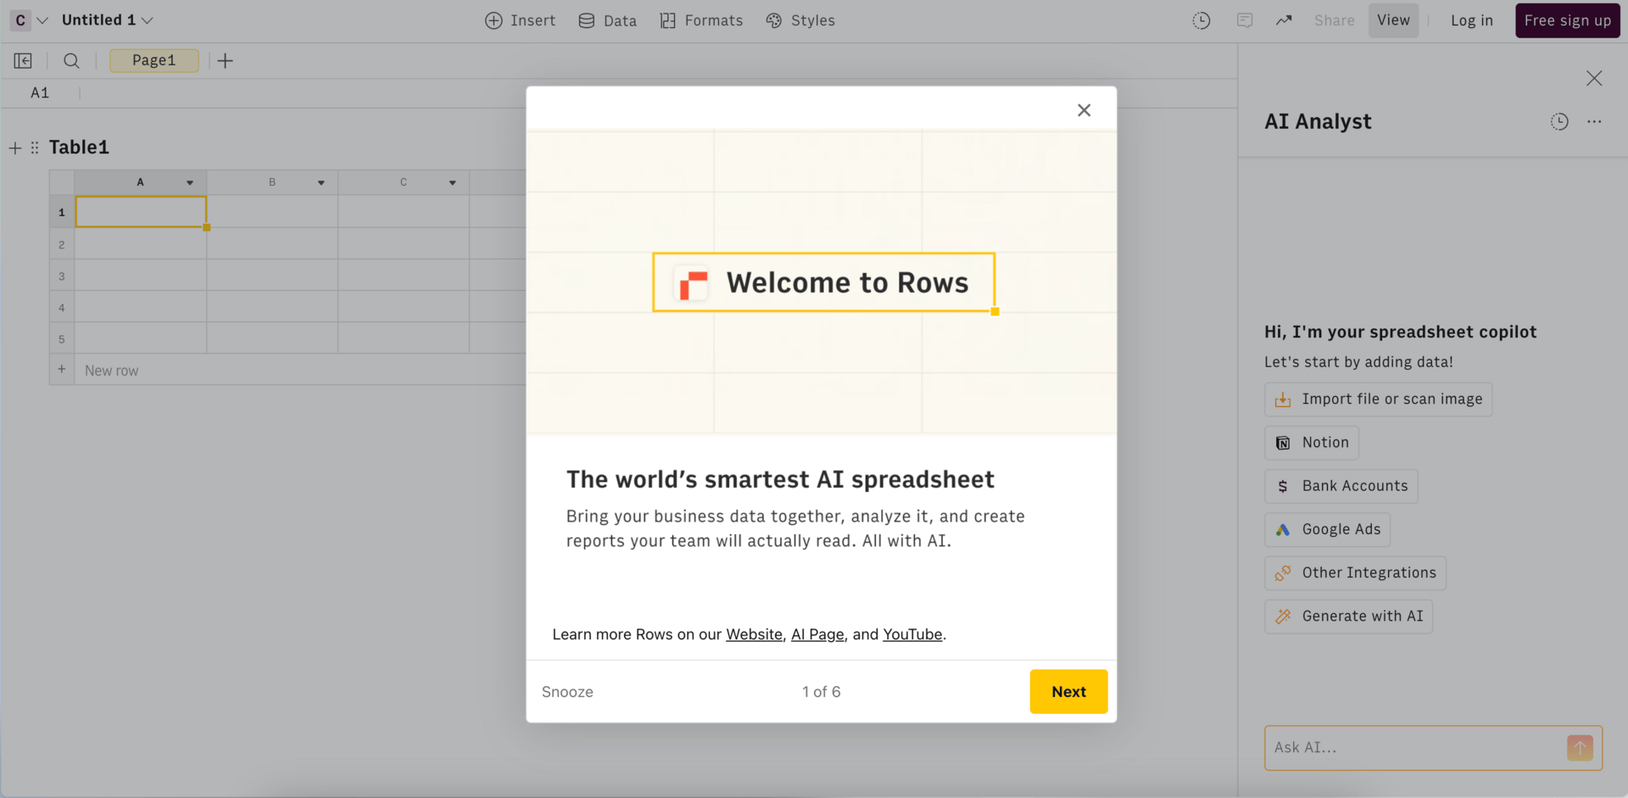Click the A1 cell reference box
This screenshot has width=1628, height=798.
pos(40,93)
